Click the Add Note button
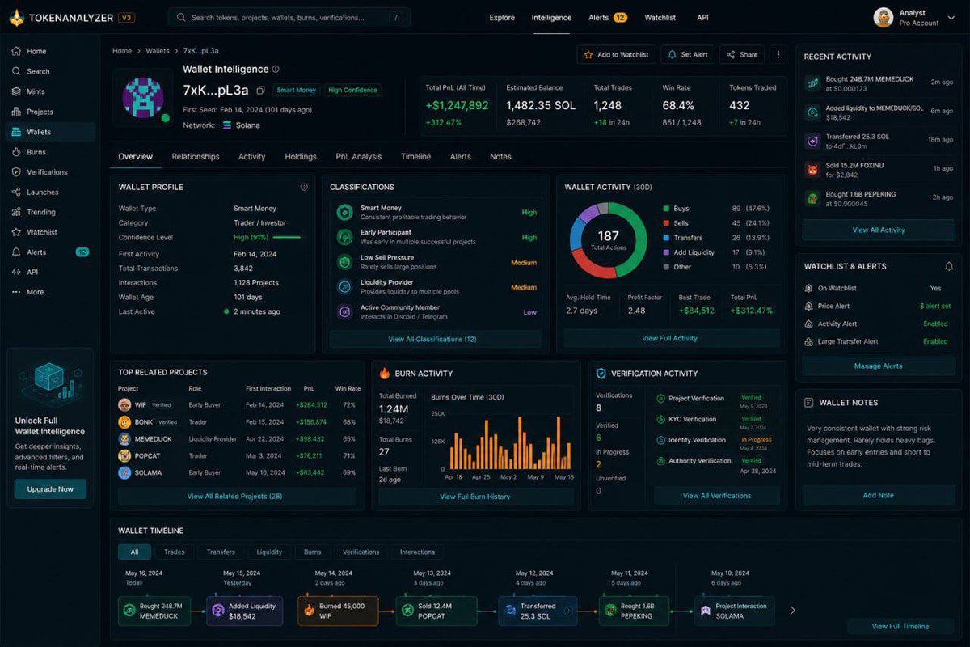This screenshot has height=647, width=970. tap(879, 495)
